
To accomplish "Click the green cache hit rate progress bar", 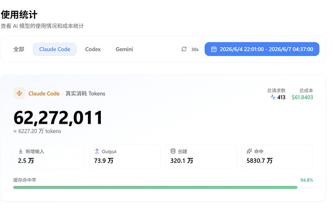I will pyautogui.click(x=163, y=187).
